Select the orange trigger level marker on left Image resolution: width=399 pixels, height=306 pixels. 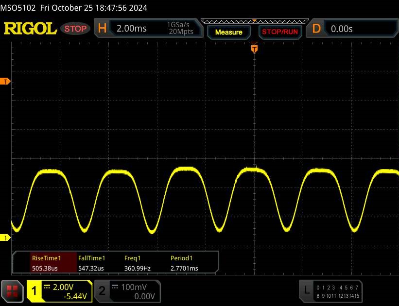pos(5,82)
